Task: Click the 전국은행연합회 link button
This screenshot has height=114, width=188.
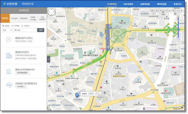Action: [x=22, y=73]
